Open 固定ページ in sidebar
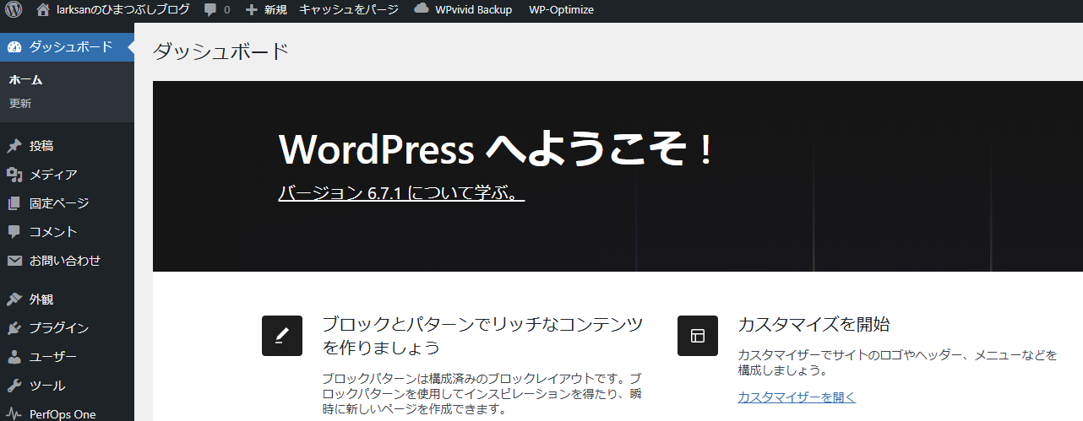The width and height of the screenshot is (1083, 421). pyautogui.click(x=59, y=203)
